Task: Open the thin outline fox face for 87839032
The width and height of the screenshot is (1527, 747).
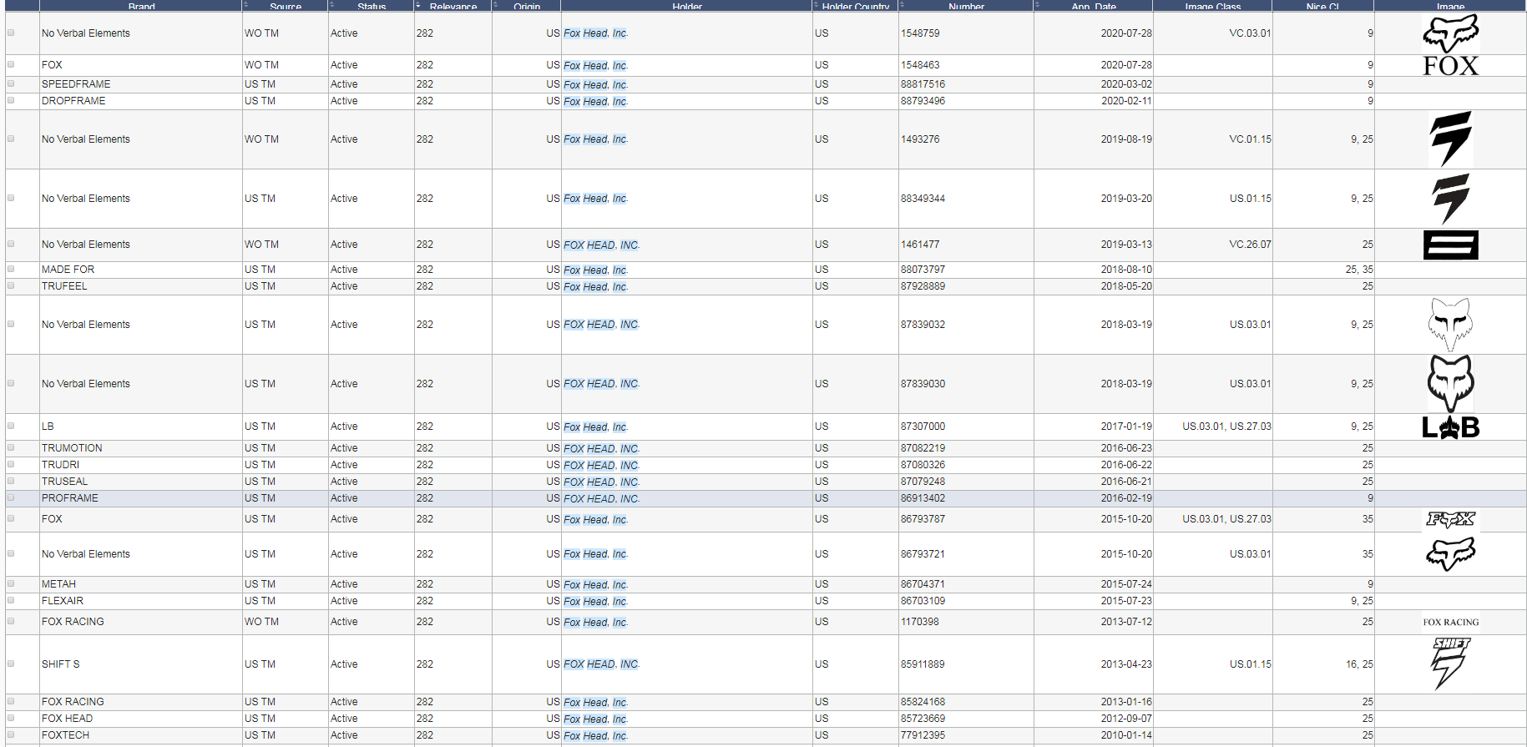Action: pyautogui.click(x=1450, y=325)
